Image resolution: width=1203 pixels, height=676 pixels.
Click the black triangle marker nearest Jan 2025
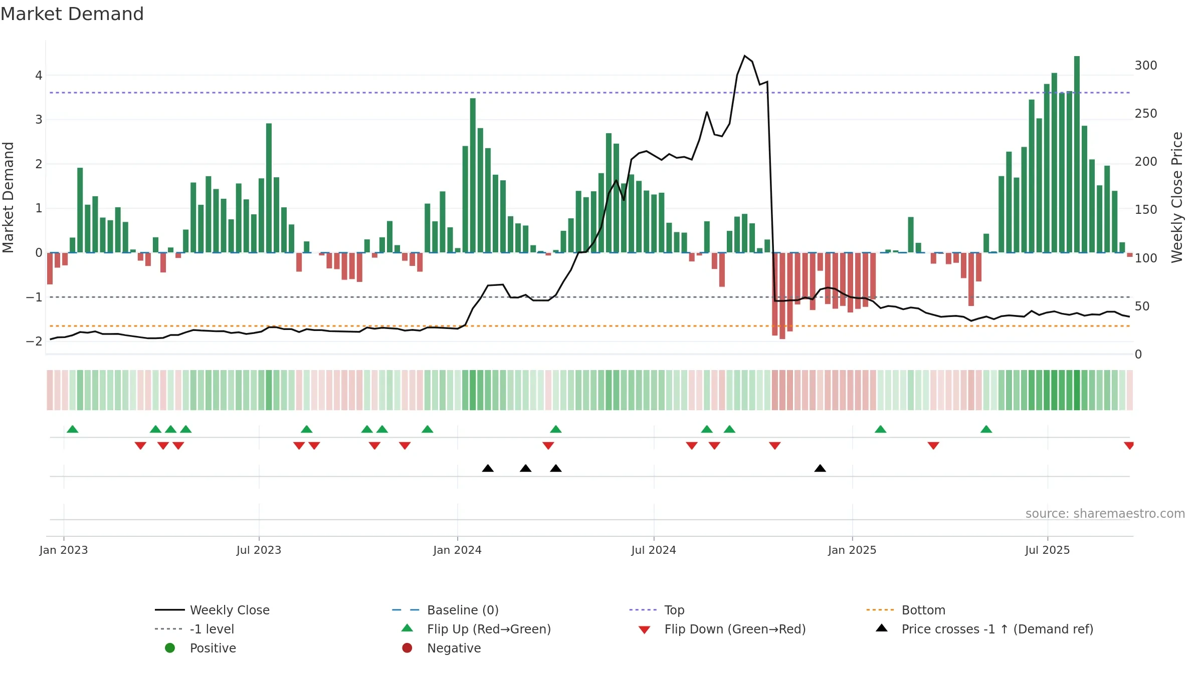[820, 468]
